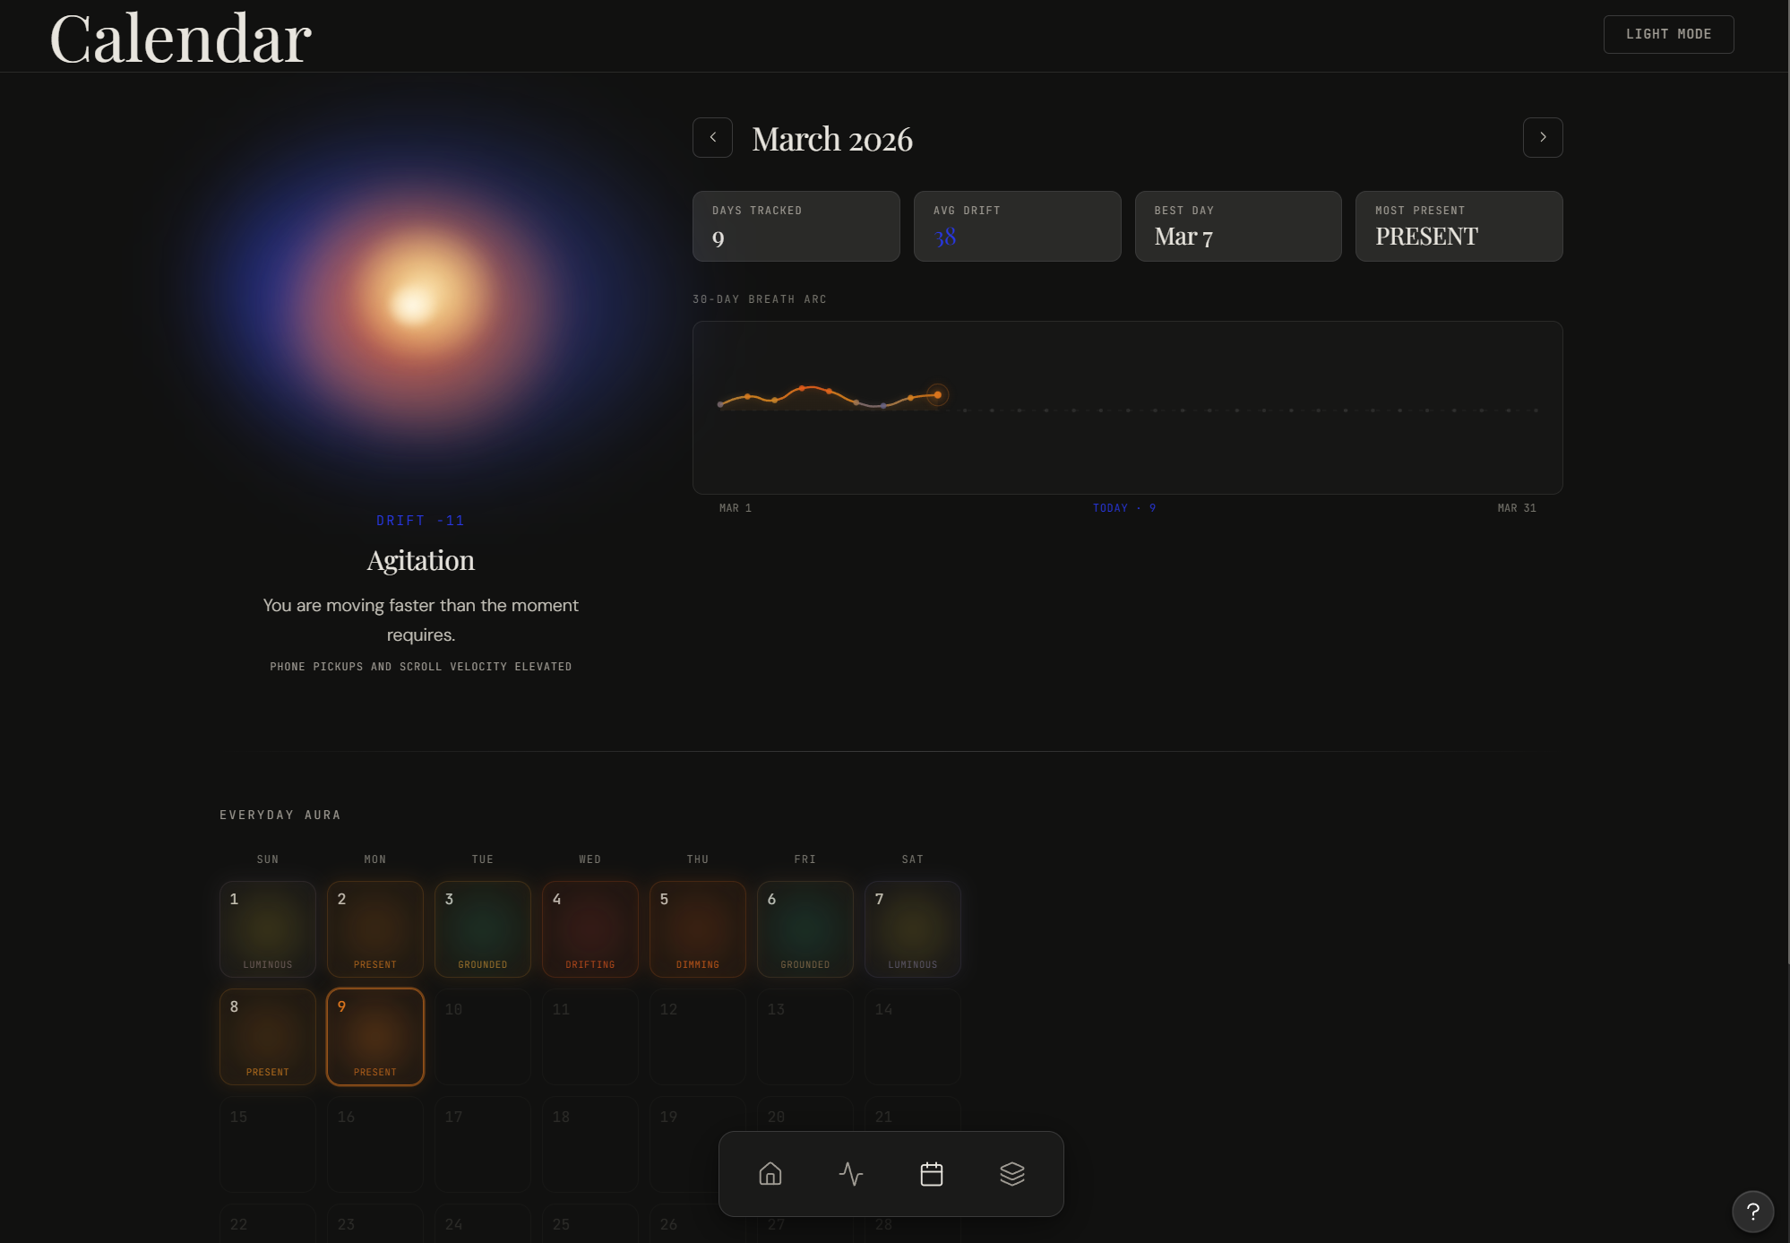Viewport: 1790px width, 1243px height.
Task: Switch to Light Mode
Action: point(1668,34)
